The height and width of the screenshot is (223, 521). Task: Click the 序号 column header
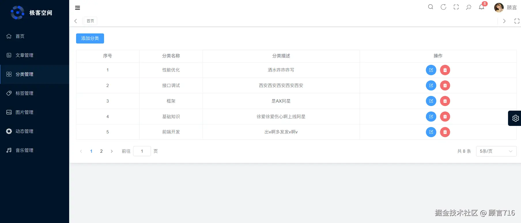point(108,56)
